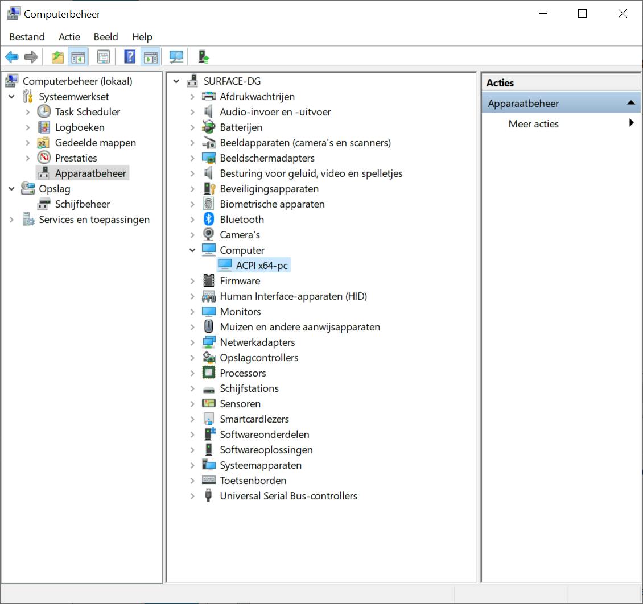Click the Schijfbeheer disk icon
The width and height of the screenshot is (643, 604).
pos(44,204)
